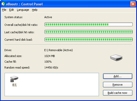Open the File menu
This screenshot has width=137, height=101.
[x=4, y=10]
